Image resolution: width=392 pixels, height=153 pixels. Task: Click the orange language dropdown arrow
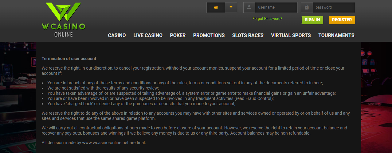tap(231, 7)
